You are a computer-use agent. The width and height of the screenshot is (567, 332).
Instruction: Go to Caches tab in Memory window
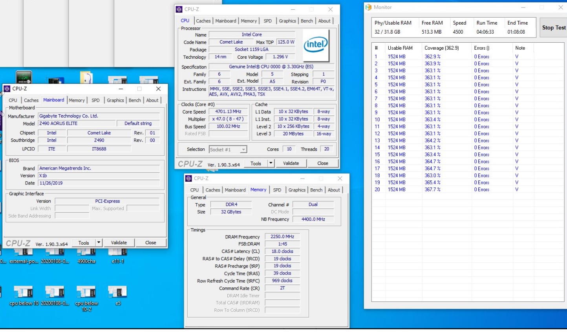coord(212,190)
